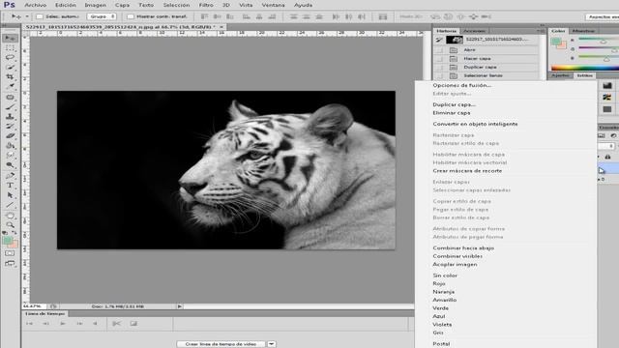Select the Path Selection tool

(x=10, y=195)
